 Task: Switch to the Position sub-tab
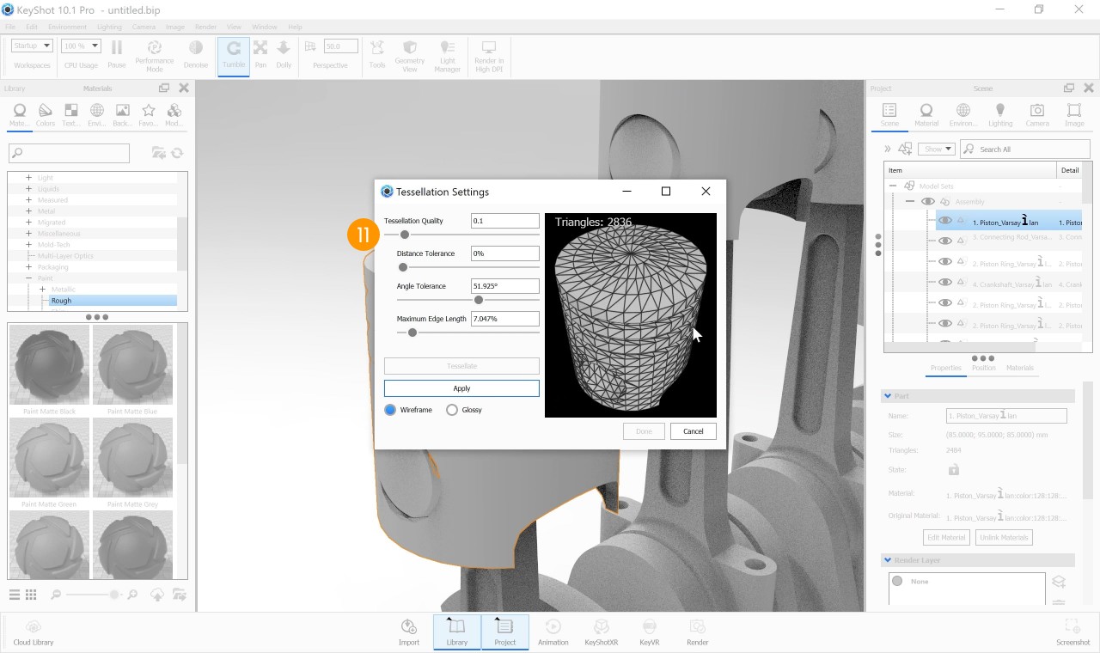pyautogui.click(x=983, y=368)
